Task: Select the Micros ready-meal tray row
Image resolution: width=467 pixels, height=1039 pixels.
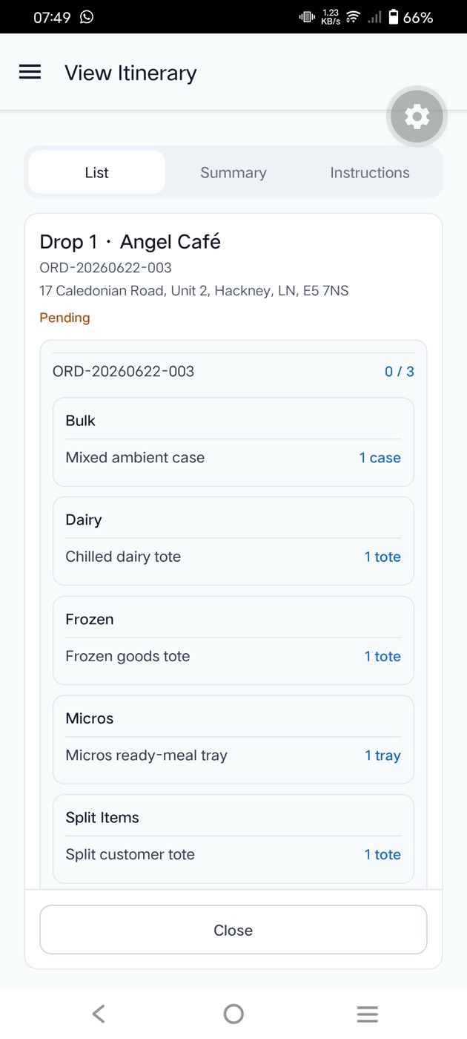Action: pyautogui.click(x=233, y=756)
